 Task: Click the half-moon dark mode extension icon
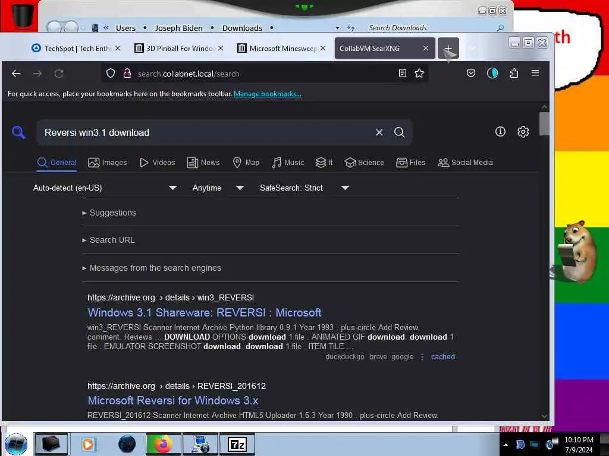pyautogui.click(x=492, y=73)
